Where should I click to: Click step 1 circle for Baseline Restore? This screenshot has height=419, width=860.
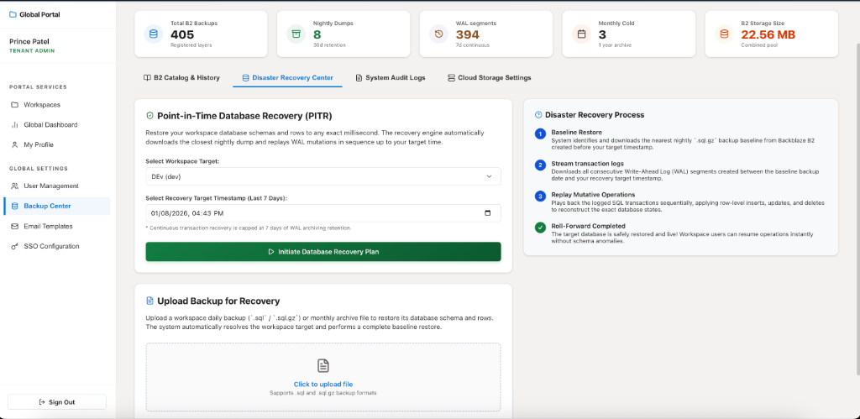point(540,134)
